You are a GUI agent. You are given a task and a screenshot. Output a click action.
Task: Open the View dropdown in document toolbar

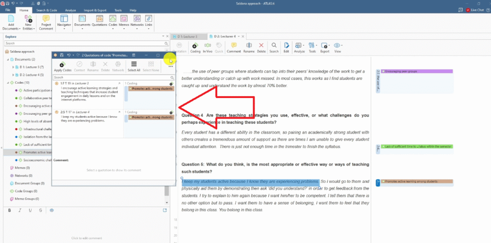[x=338, y=45]
